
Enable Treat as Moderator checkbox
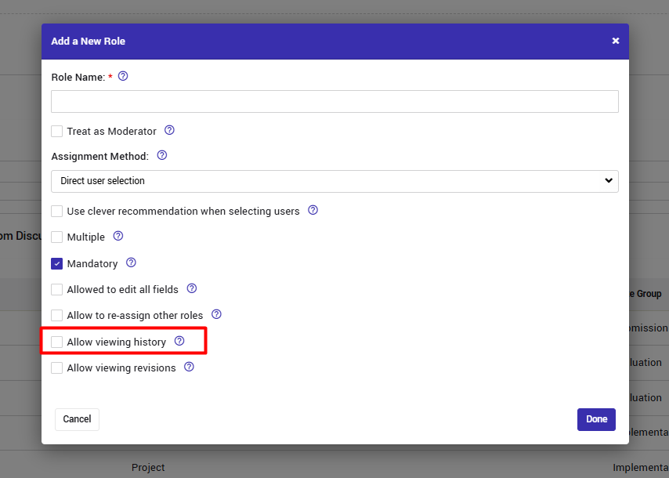[56, 131]
